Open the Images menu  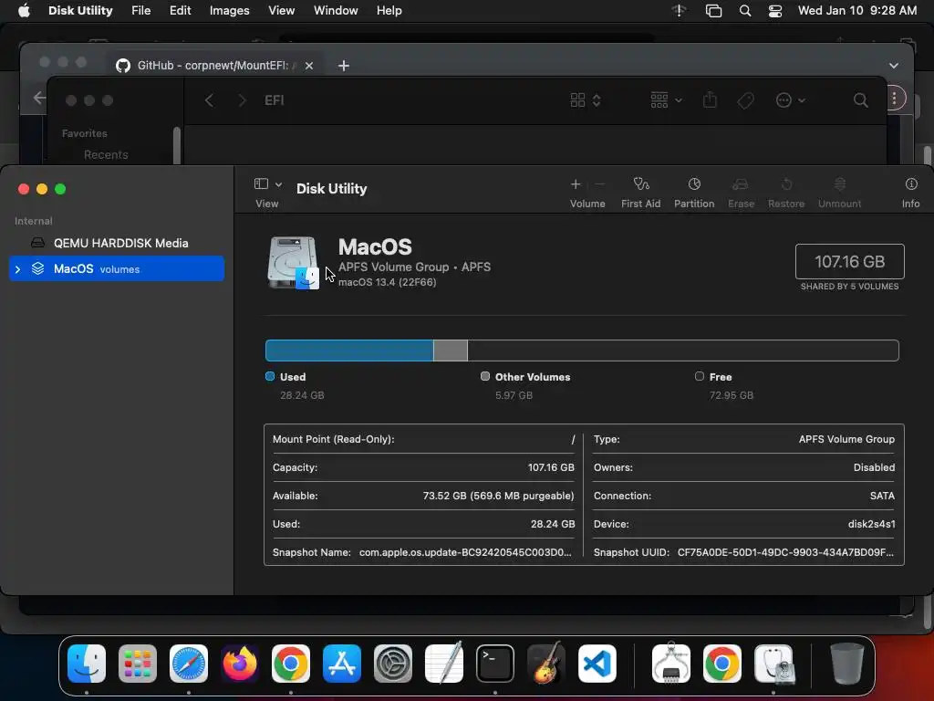pos(229,11)
